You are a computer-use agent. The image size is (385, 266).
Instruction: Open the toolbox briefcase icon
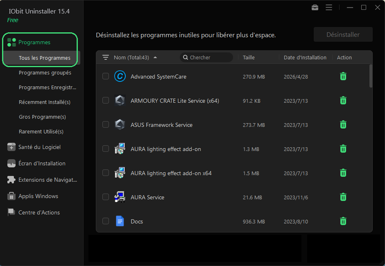pyautogui.click(x=315, y=8)
